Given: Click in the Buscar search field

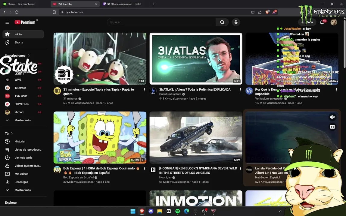Looking at the screenshot, I should pos(161,22).
